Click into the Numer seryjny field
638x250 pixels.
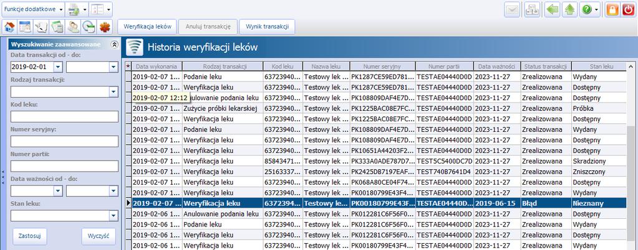pyautogui.click(x=64, y=141)
